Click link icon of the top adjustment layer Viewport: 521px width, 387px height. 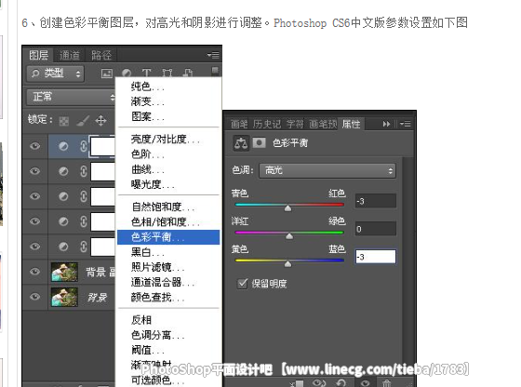[x=84, y=146]
